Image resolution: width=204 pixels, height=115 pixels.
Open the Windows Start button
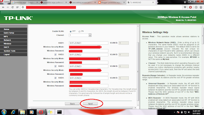click(4, 112)
